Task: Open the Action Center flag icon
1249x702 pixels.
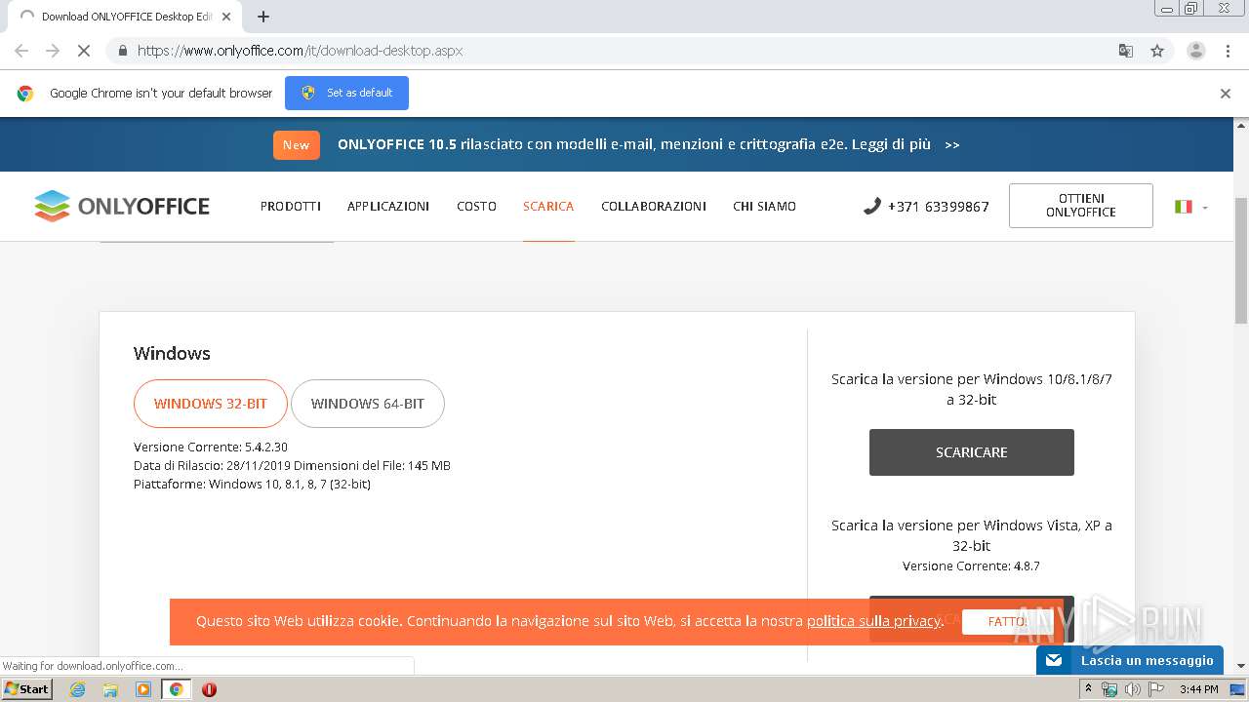Action: tap(1156, 689)
